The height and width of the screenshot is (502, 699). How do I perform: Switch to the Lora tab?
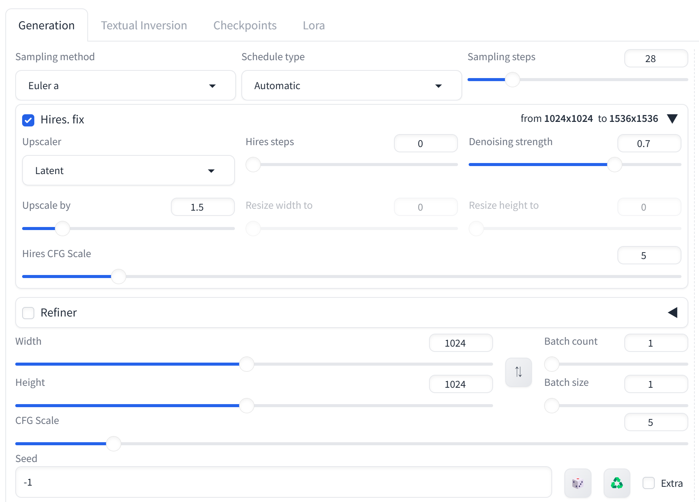313,26
